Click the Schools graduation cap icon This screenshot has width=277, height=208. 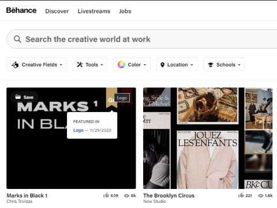click(x=211, y=65)
